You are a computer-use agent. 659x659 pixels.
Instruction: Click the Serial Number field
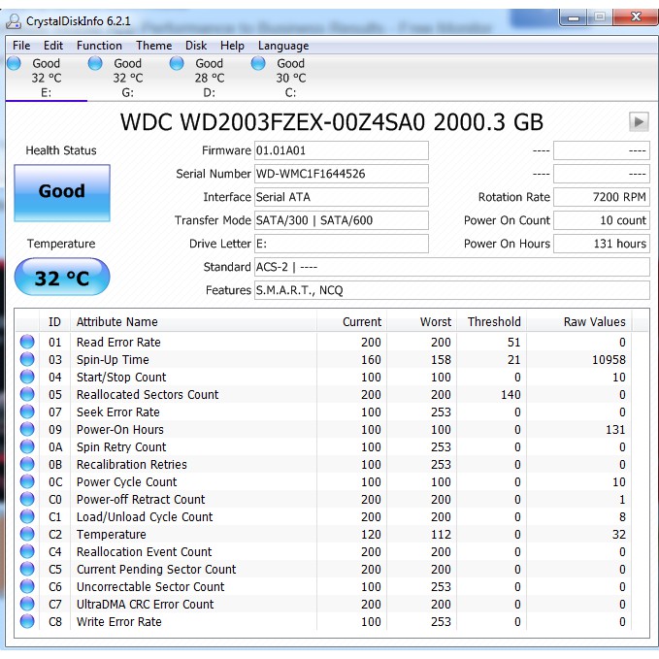tap(341, 174)
